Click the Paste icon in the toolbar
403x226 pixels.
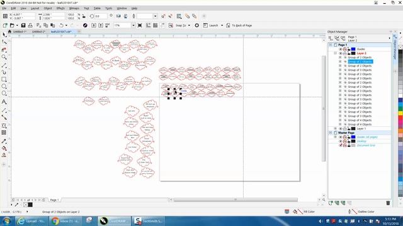pyautogui.click(x=53, y=25)
